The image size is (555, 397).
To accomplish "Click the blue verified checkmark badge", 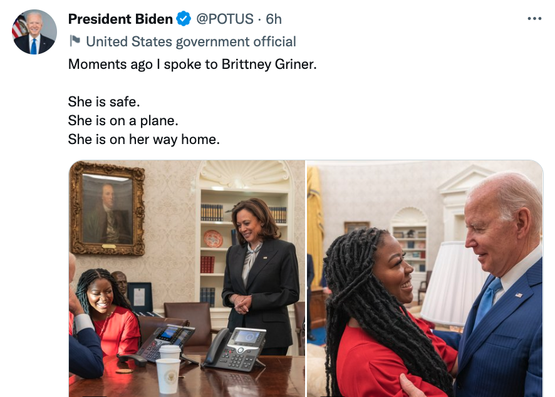I will click(x=184, y=19).
